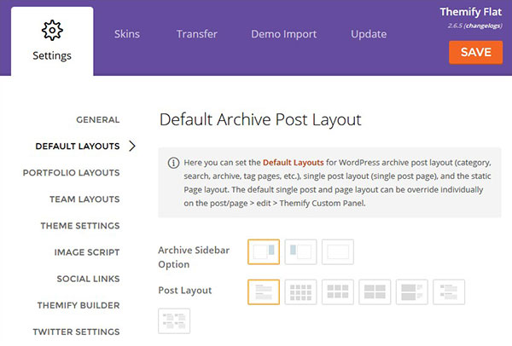
Task: Select no sidebar archive layout
Action: (x=338, y=251)
